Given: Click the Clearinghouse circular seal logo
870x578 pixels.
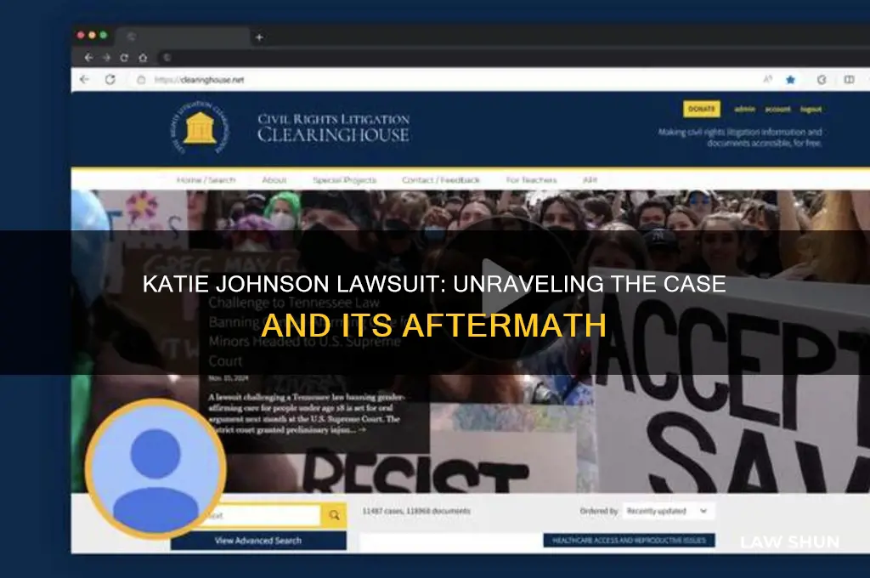Looking at the screenshot, I should 200,128.
